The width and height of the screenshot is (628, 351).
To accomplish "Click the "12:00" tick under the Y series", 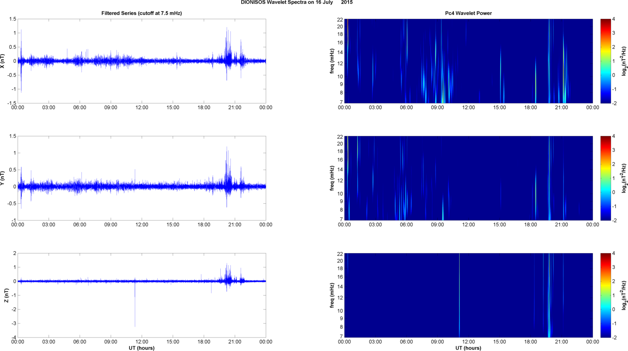I will 142,225.
